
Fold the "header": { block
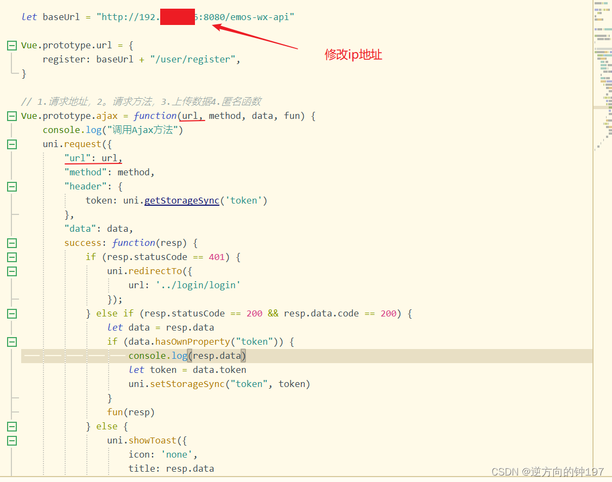(12, 187)
